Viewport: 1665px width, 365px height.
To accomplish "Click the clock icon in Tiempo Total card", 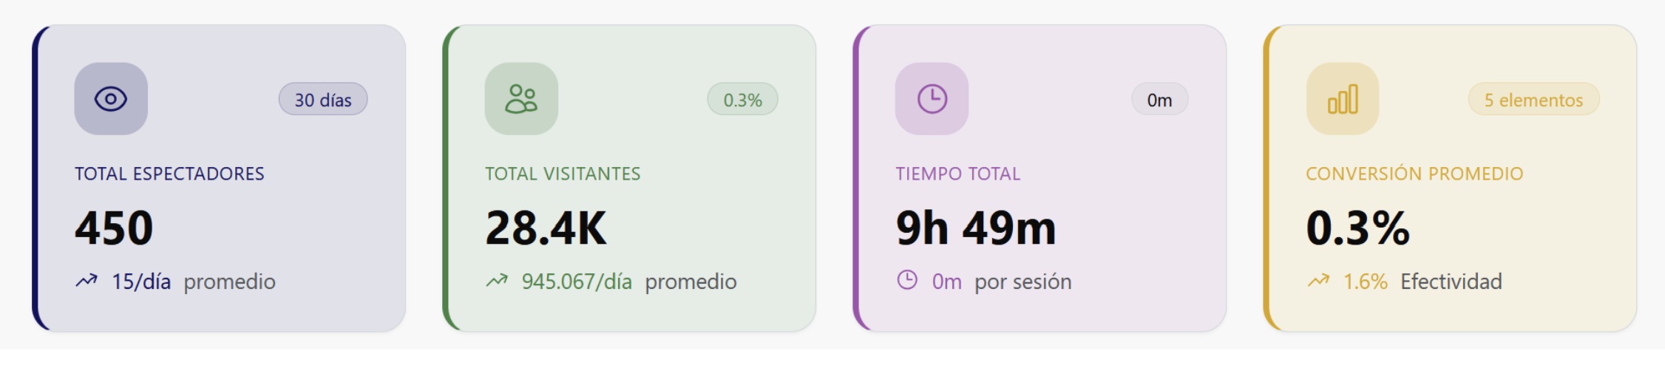I will pos(932,99).
